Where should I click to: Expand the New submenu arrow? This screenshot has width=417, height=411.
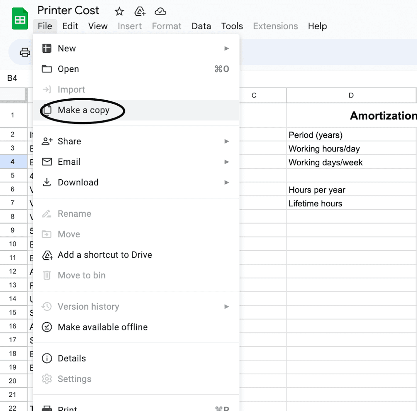tap(227, 48)
